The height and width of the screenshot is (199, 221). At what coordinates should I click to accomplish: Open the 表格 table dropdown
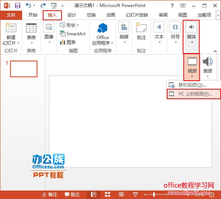click(x=31, y=34)
